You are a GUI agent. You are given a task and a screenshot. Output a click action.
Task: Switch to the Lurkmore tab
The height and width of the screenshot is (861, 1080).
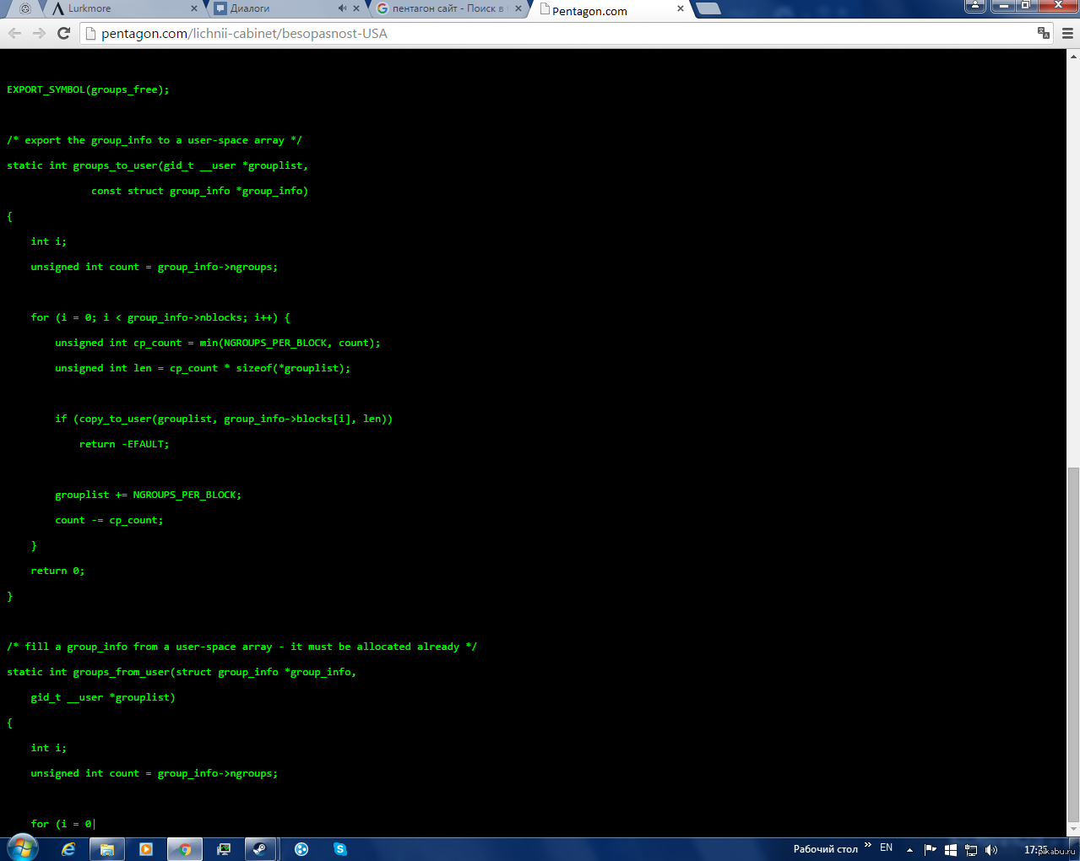coord(118,8)
